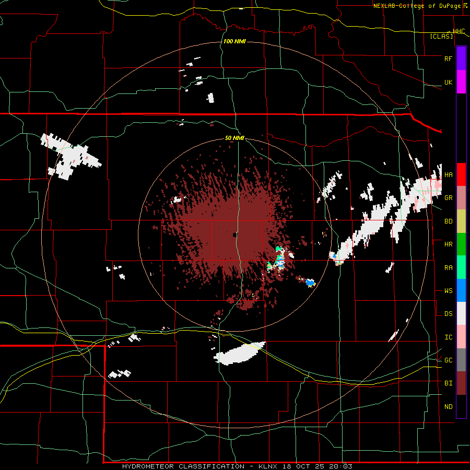Click the magenta UK color swatch
The image size is (470, 470).
[461, 82]
